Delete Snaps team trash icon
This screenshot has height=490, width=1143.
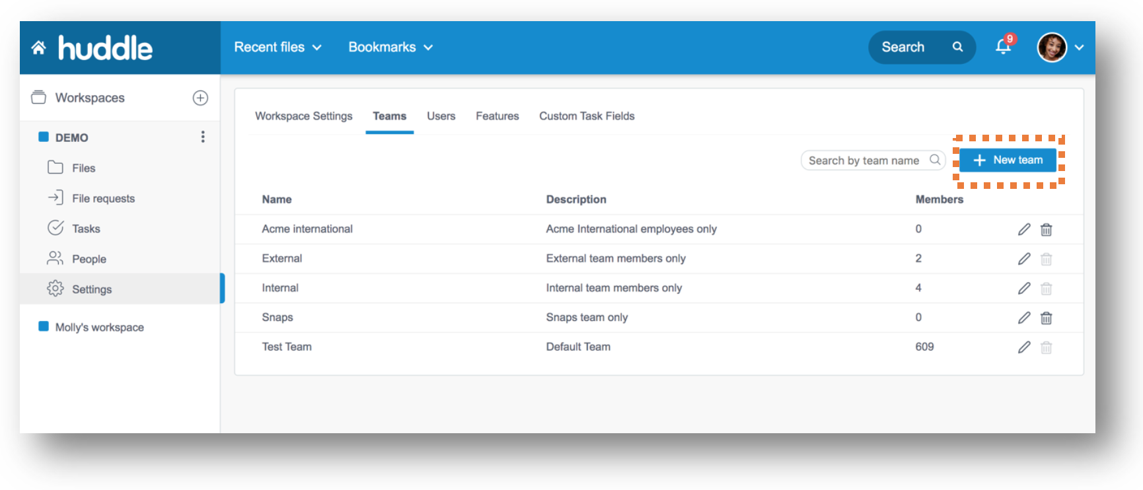pyautogui.click(x=1047, y=318)
